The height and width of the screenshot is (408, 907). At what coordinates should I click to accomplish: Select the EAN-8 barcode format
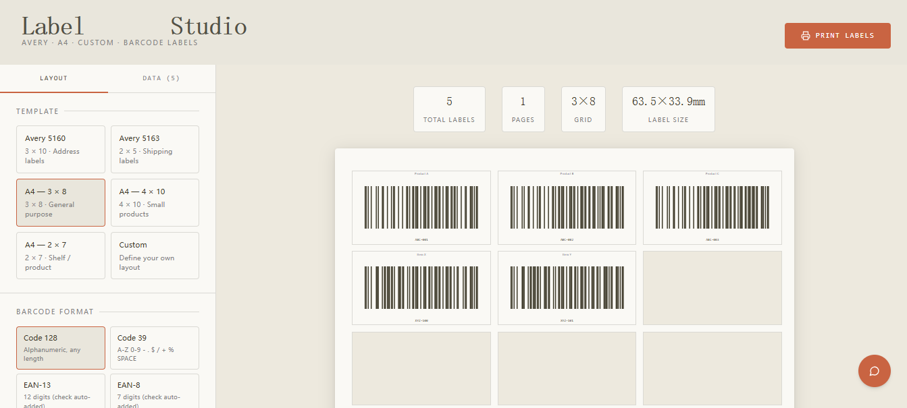155,392
